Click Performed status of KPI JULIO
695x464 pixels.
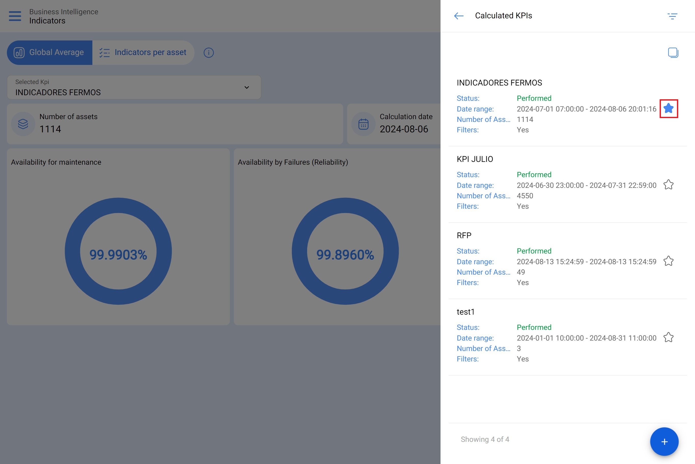point(534,175)
